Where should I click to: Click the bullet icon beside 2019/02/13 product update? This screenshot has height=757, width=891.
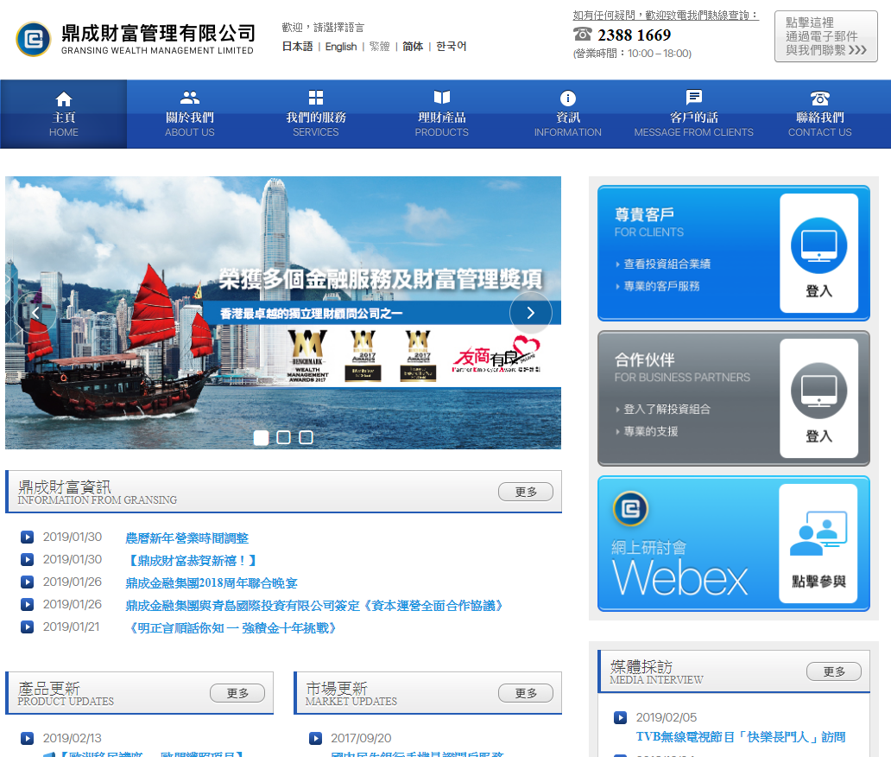[27, 738]
